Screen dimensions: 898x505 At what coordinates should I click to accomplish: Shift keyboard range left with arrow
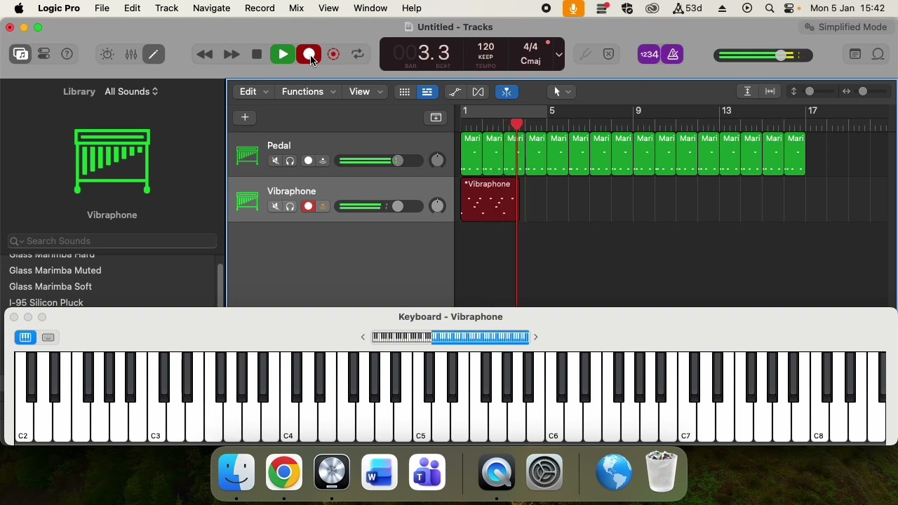pyautogui.click(x=363, y=337)
